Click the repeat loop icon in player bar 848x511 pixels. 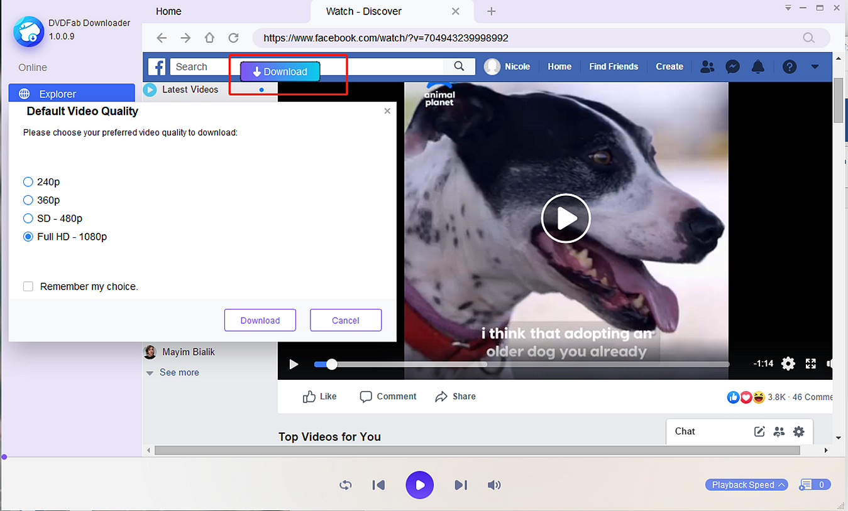345,485
